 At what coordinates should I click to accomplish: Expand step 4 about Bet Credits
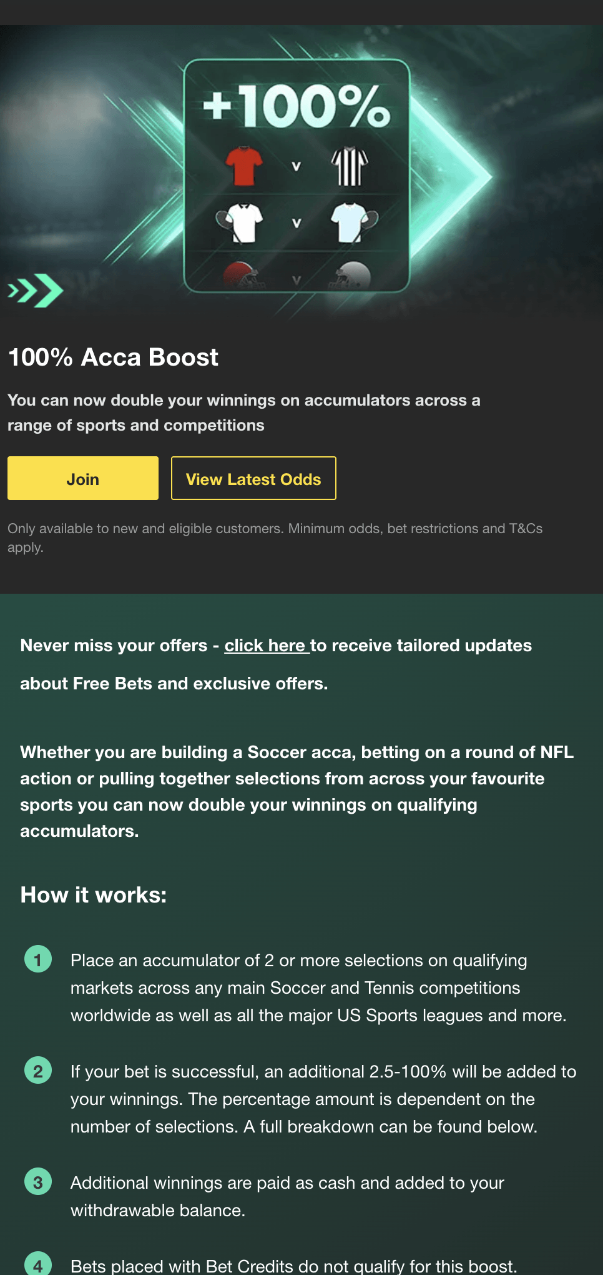click(37, 1264)
